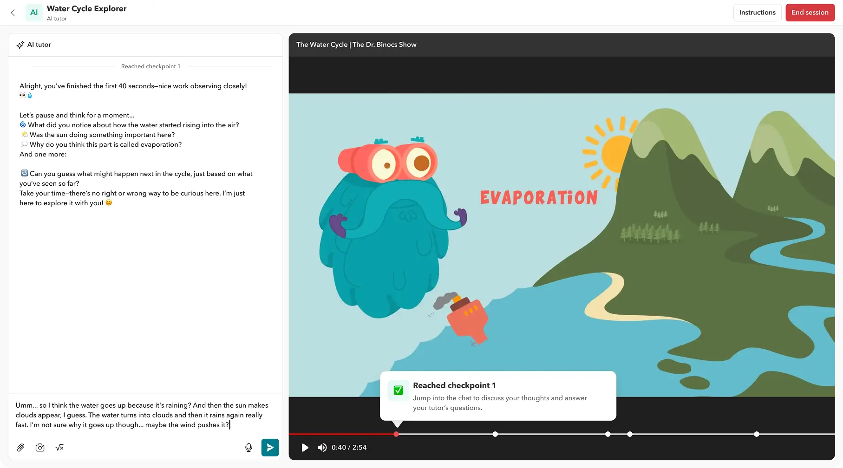End the tutoring session
The image size is (843, 468).
[x=810, y=13]
